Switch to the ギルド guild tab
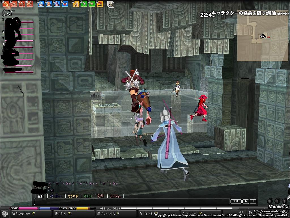This screenshot has width=290, height=218. pos(88,196)
